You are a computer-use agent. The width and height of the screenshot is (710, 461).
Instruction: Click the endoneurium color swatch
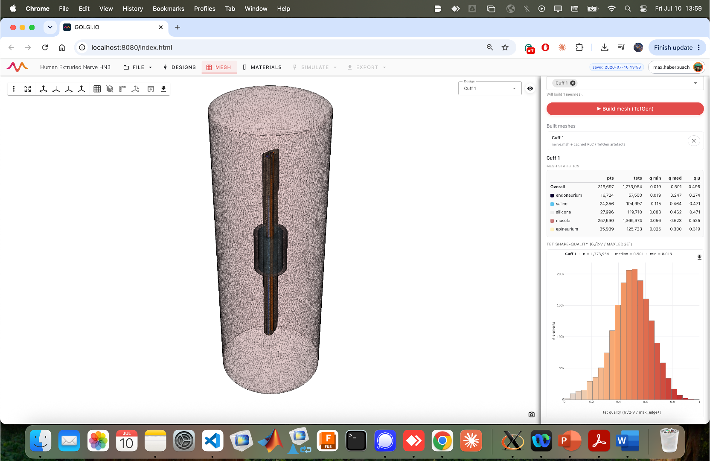(552, 195)
